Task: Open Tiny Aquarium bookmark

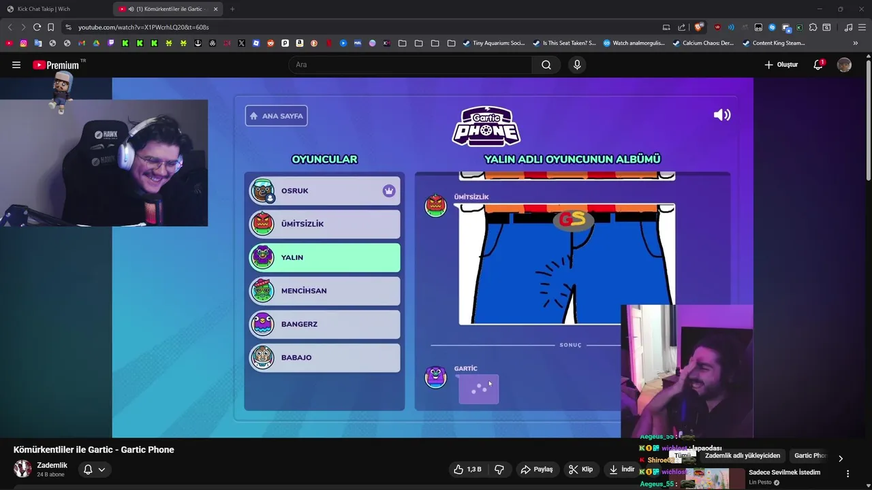Action: [494, 43]
